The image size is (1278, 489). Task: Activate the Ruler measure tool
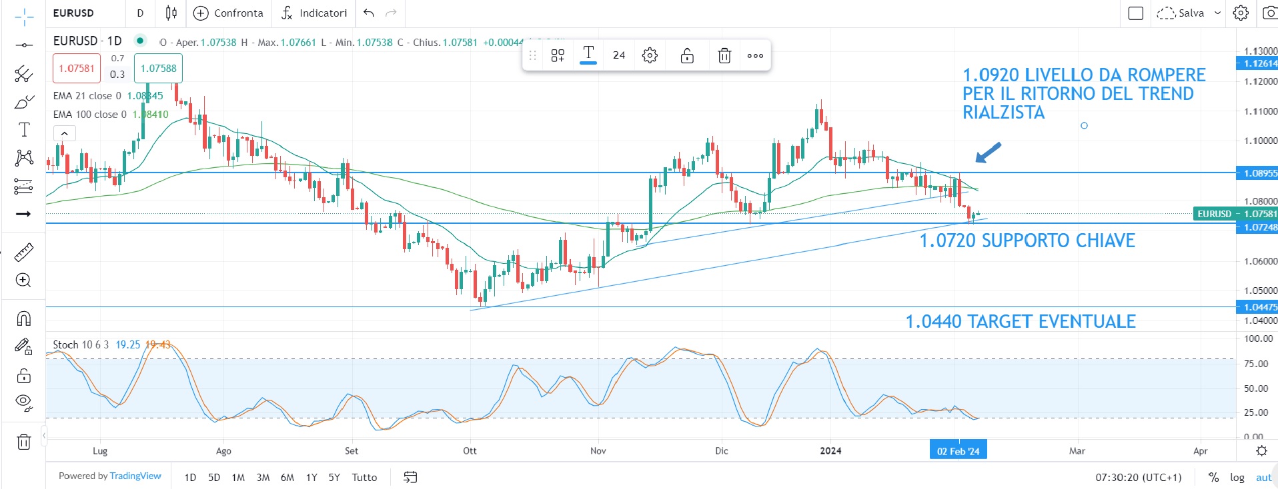[24, 252]
